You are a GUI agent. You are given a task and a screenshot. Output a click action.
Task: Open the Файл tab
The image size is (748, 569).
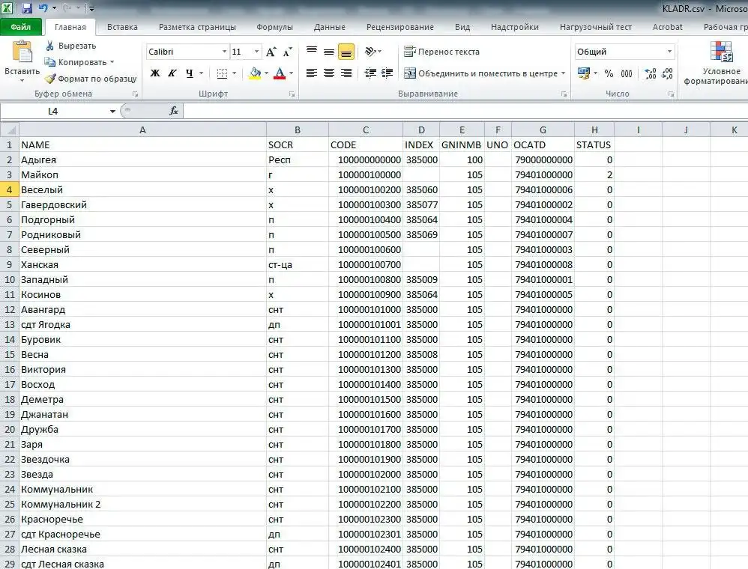coord(21,27)
